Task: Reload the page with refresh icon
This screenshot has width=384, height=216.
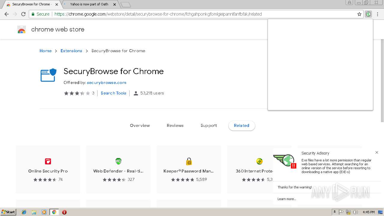Action: pyautogui.click(x=23, y=14)
